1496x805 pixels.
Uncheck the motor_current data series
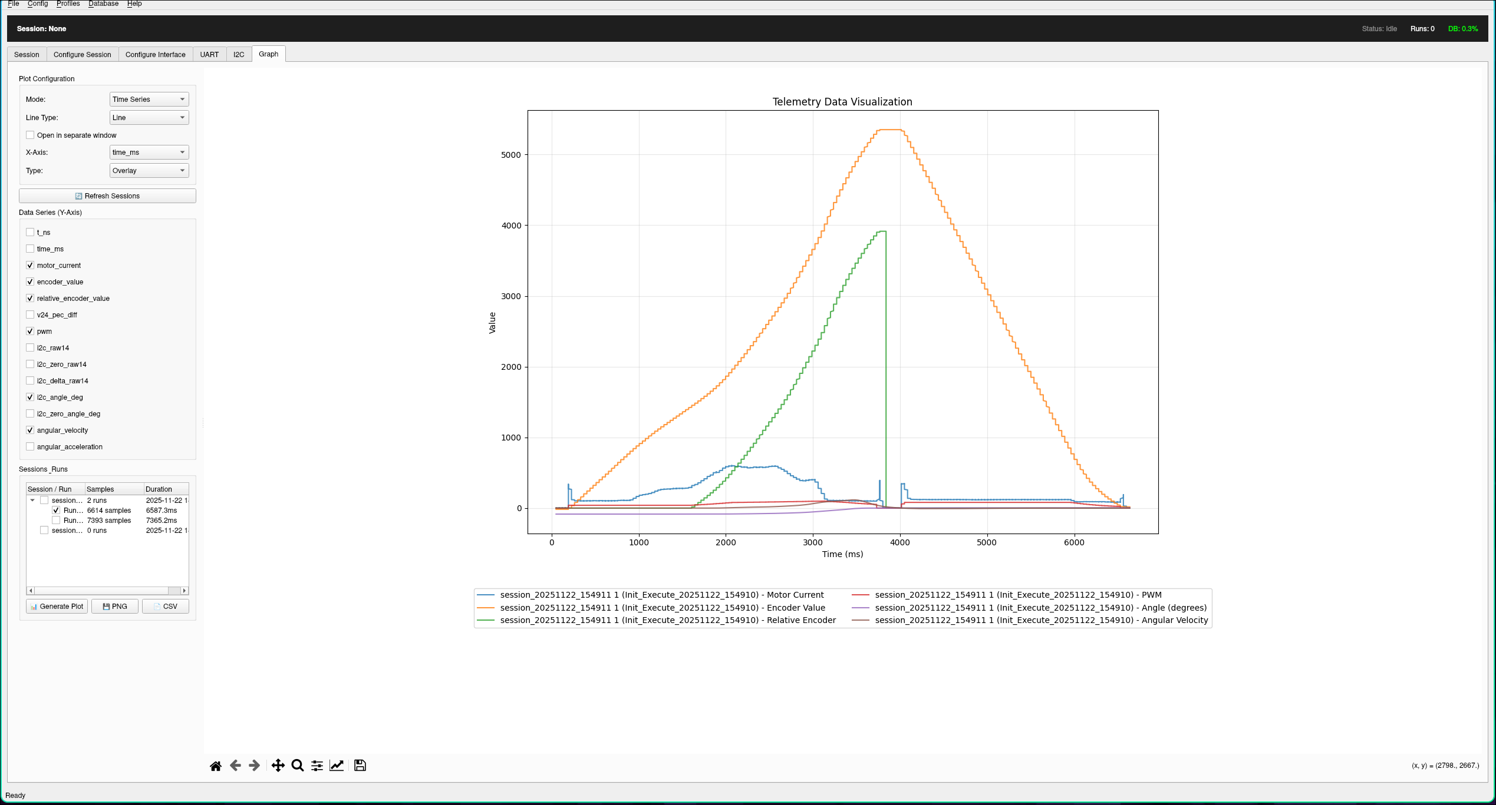click(x=30, y=266)
